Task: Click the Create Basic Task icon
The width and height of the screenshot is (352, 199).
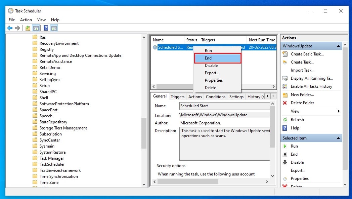Action: [285, 54]
